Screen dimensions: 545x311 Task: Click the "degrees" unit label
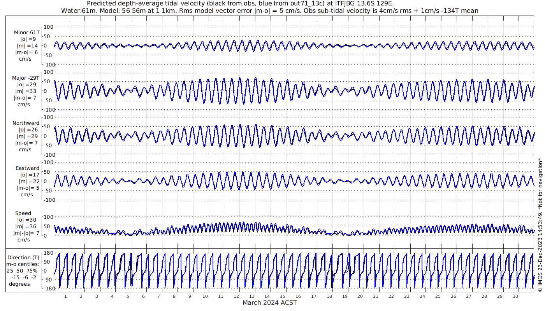click(x=19, y=284)
